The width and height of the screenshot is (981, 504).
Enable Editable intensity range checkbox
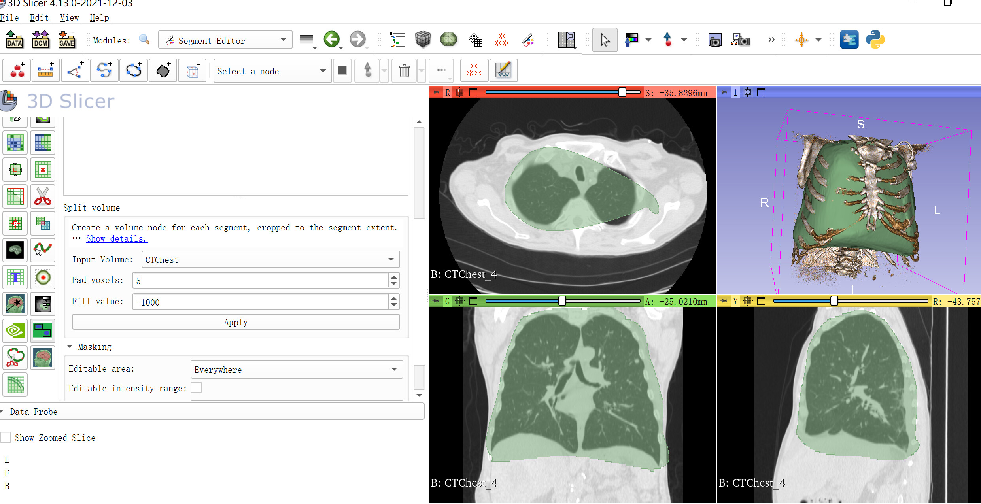[196, 388]
